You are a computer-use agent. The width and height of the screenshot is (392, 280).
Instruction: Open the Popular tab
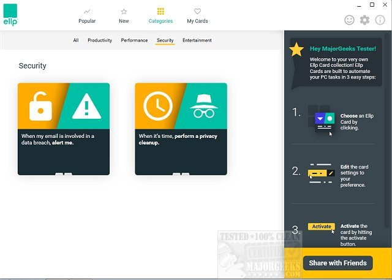(x=87, y=17)
